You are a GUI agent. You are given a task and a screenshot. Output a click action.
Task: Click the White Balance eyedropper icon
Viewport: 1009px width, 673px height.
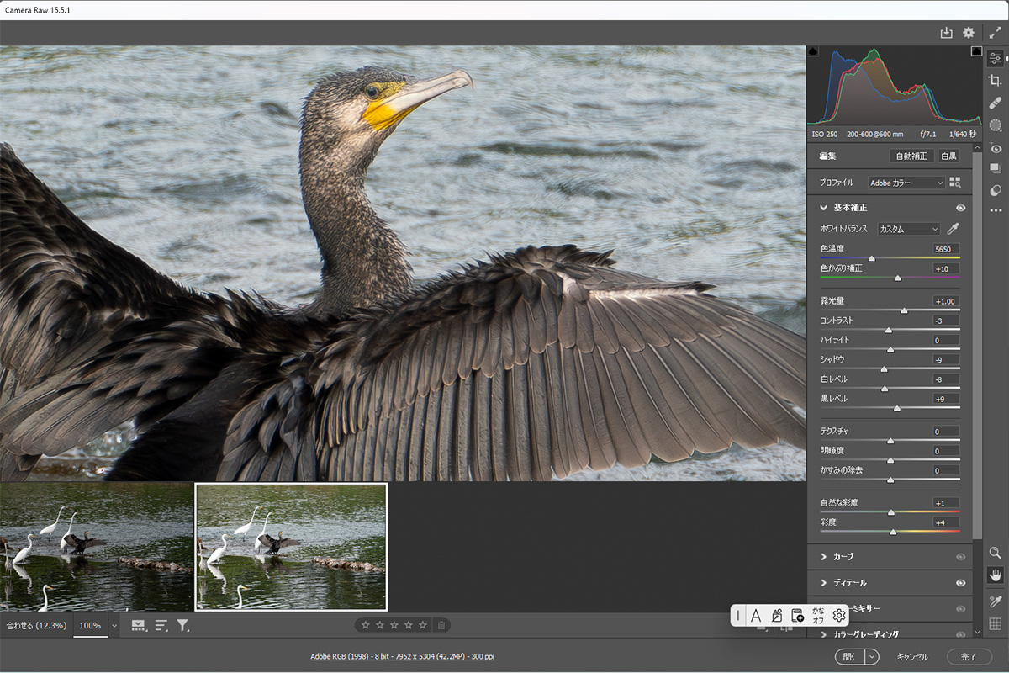point(953,229)
